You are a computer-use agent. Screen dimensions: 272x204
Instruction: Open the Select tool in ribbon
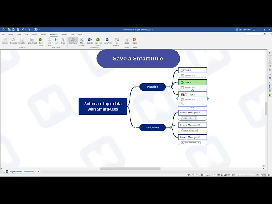coord(63,41)
